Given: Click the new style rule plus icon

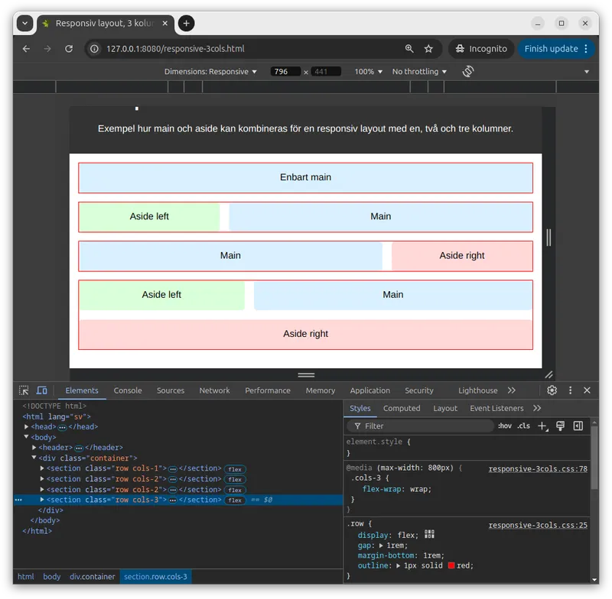Looking at the screenshot, I should tap(542, 426).
